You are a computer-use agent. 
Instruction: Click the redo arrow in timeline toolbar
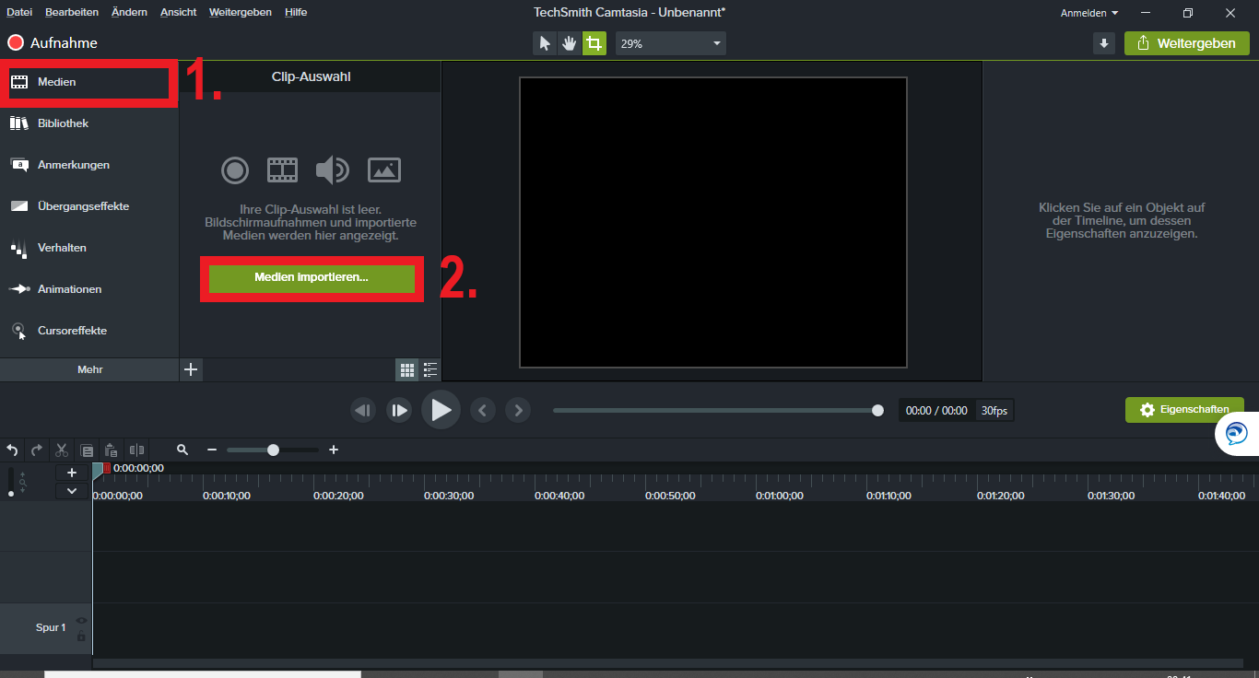(37, 450)
